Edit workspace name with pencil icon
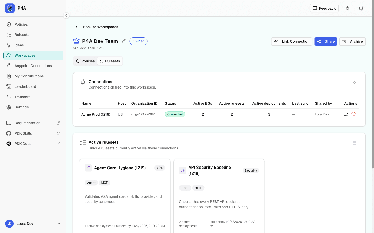Viewport: 374px width, 233px height. point(124,41)
